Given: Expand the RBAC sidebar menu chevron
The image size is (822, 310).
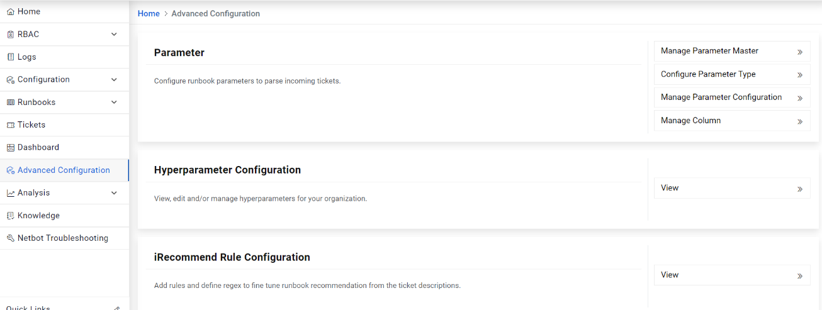Looking at the screenshot, I should point(114,35).
